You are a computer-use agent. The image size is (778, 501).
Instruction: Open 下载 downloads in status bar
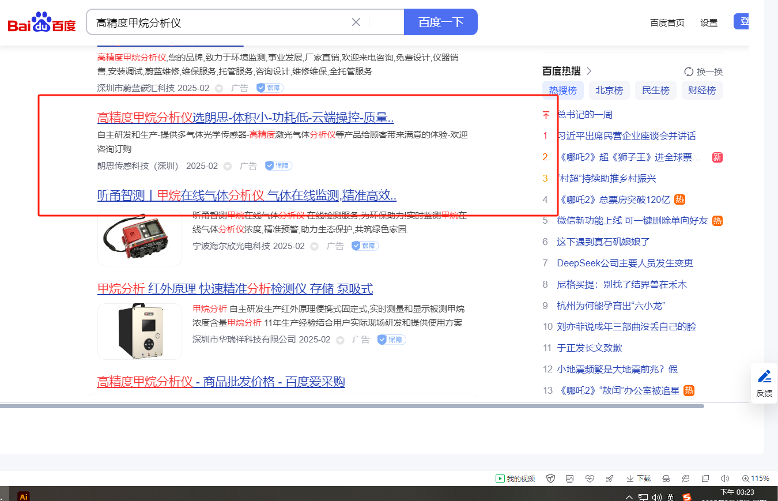pyautogui.click(x=638, y=479)
